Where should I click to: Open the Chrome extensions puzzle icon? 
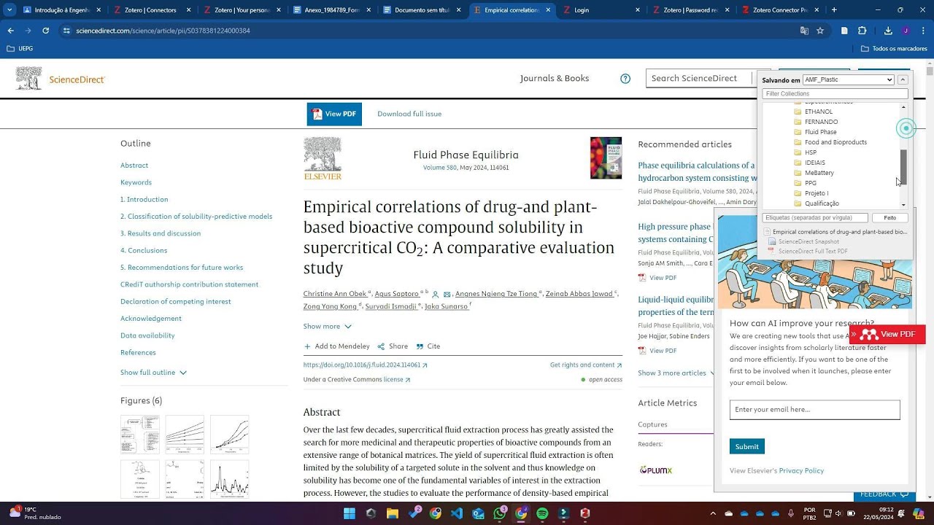(x=862, y=31)
